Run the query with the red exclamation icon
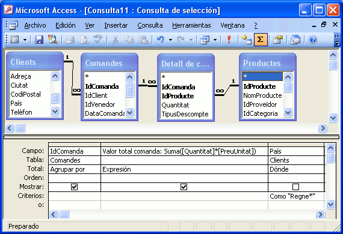The height and width of the screenshot is (234, 343). coord(229,40)
